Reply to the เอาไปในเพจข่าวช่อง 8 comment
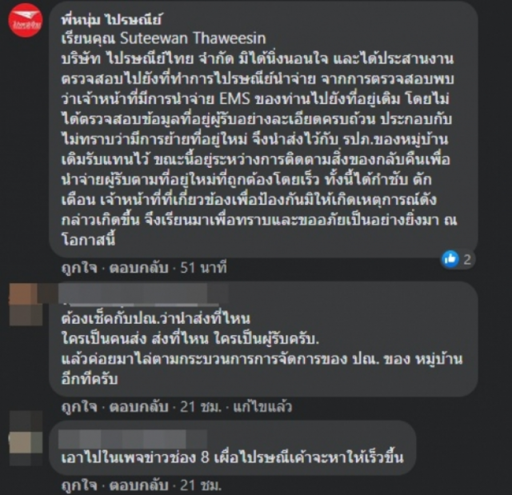The image size is (512, 495). (138, 485)
